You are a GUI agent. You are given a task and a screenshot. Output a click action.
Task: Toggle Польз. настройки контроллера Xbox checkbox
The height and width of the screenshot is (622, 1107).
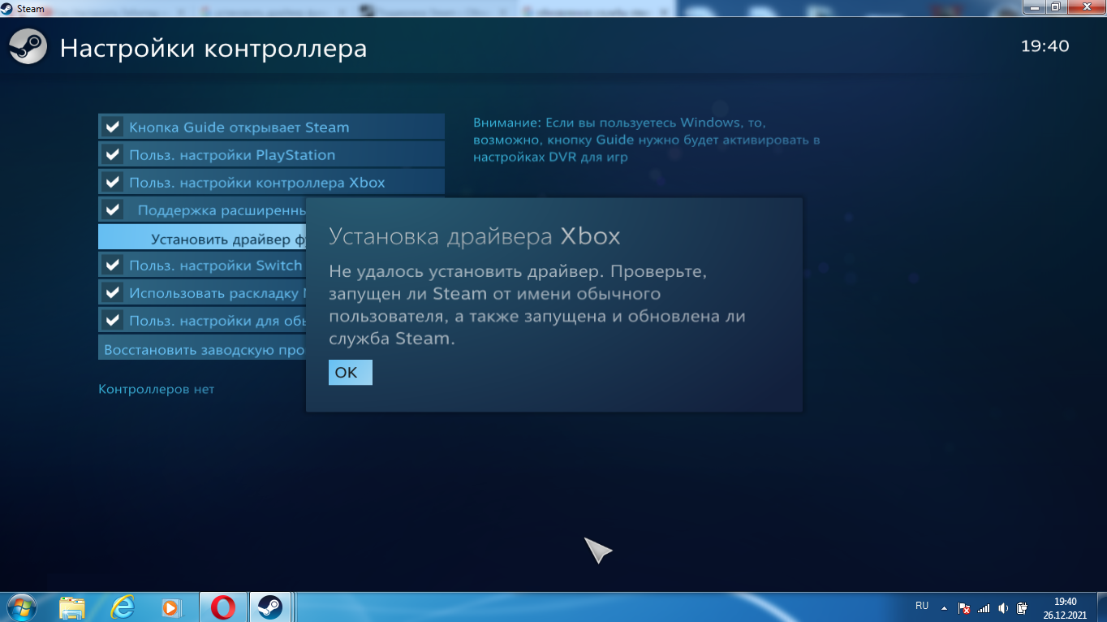113,182
